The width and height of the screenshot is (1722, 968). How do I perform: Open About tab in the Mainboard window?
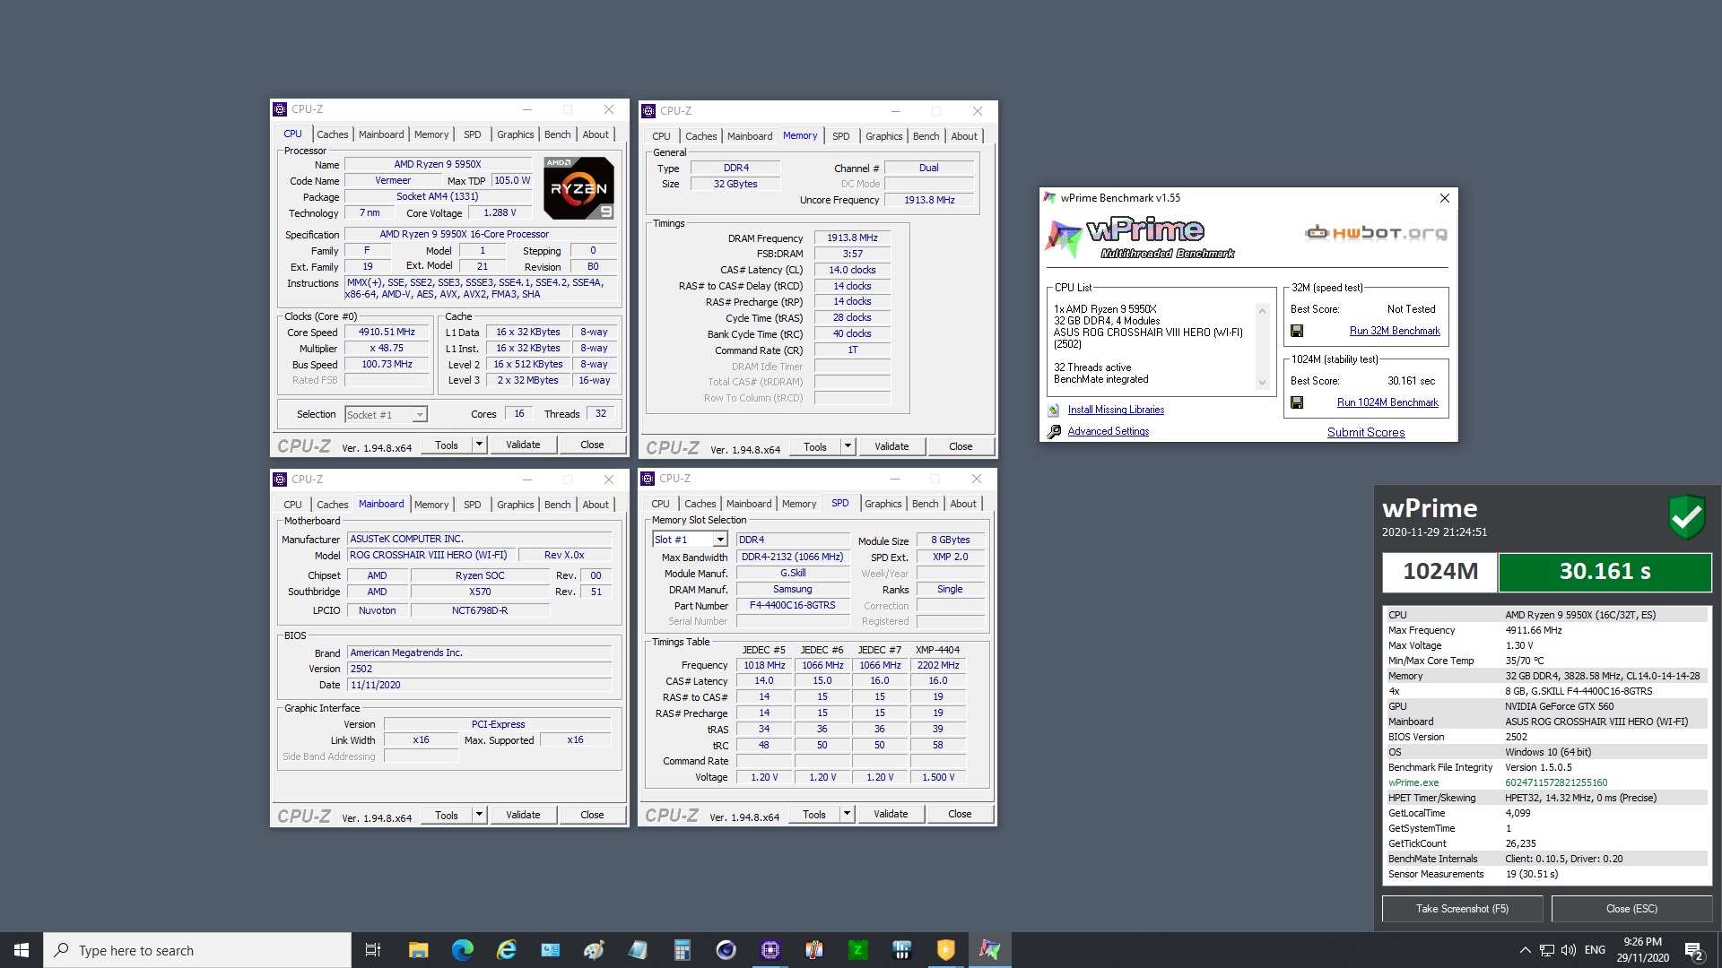pos(596,505)
